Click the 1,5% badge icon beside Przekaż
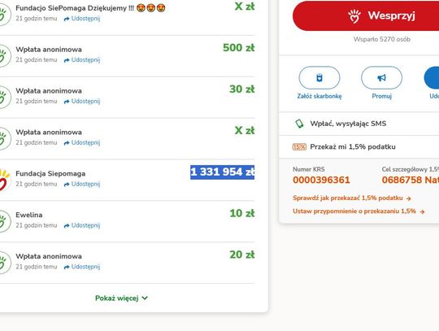Screen dimensions: 439x331 (x=299, y=146)
